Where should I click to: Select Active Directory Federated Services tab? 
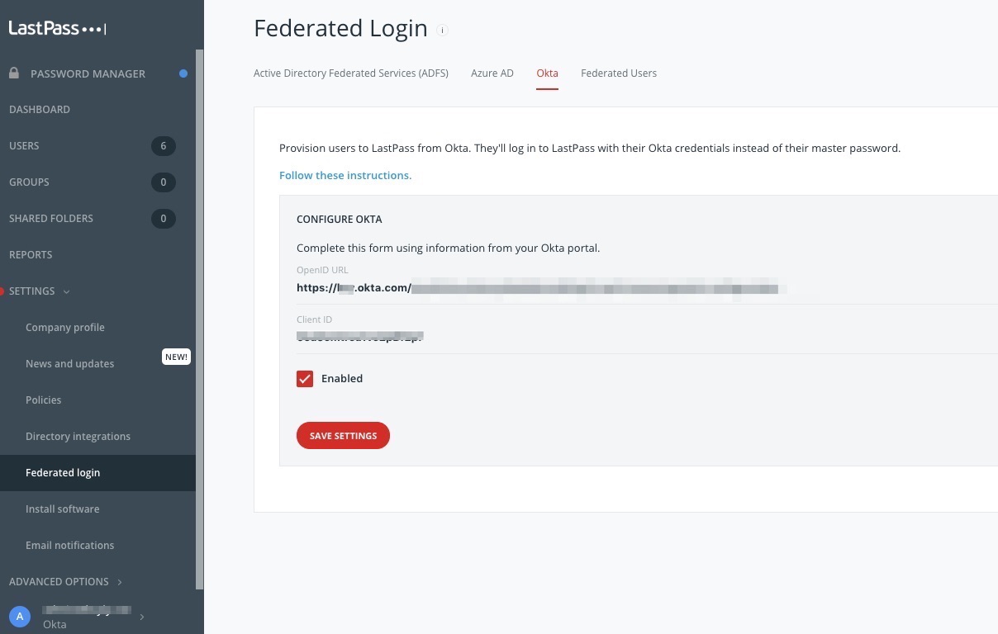coord(351,73)
